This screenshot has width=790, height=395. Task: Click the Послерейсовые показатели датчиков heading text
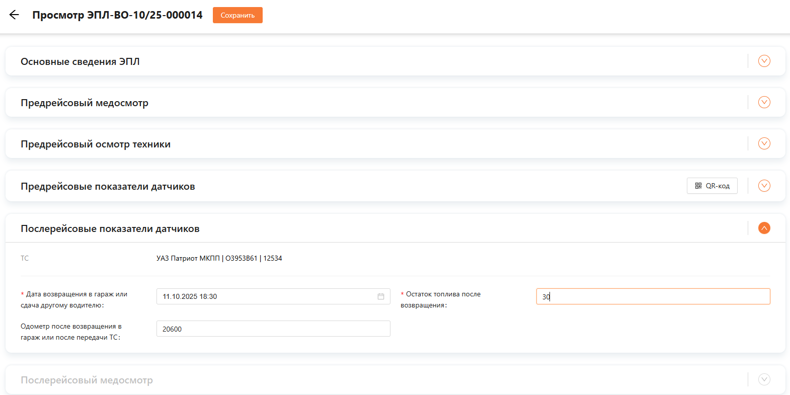(110, 228)
